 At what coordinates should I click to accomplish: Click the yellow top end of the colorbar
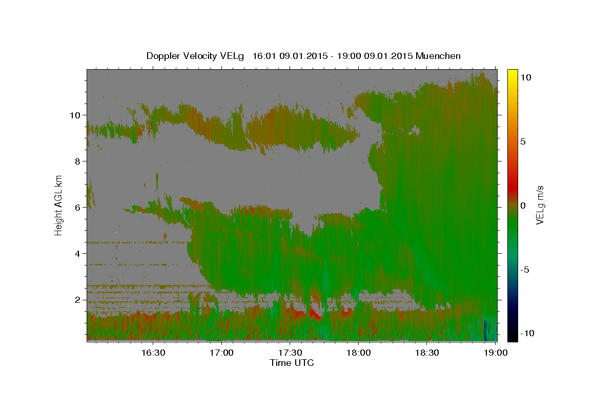pyautogui.click(x=512, y=73)
